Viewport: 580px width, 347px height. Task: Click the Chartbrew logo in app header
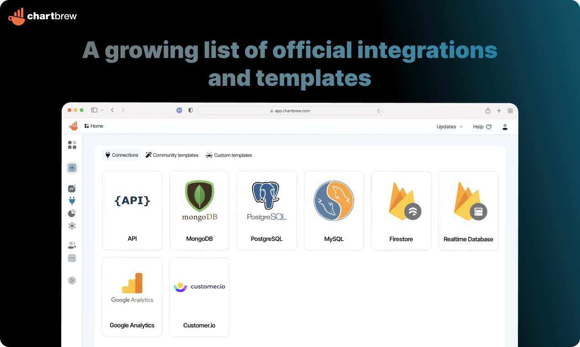click(74, 126)
